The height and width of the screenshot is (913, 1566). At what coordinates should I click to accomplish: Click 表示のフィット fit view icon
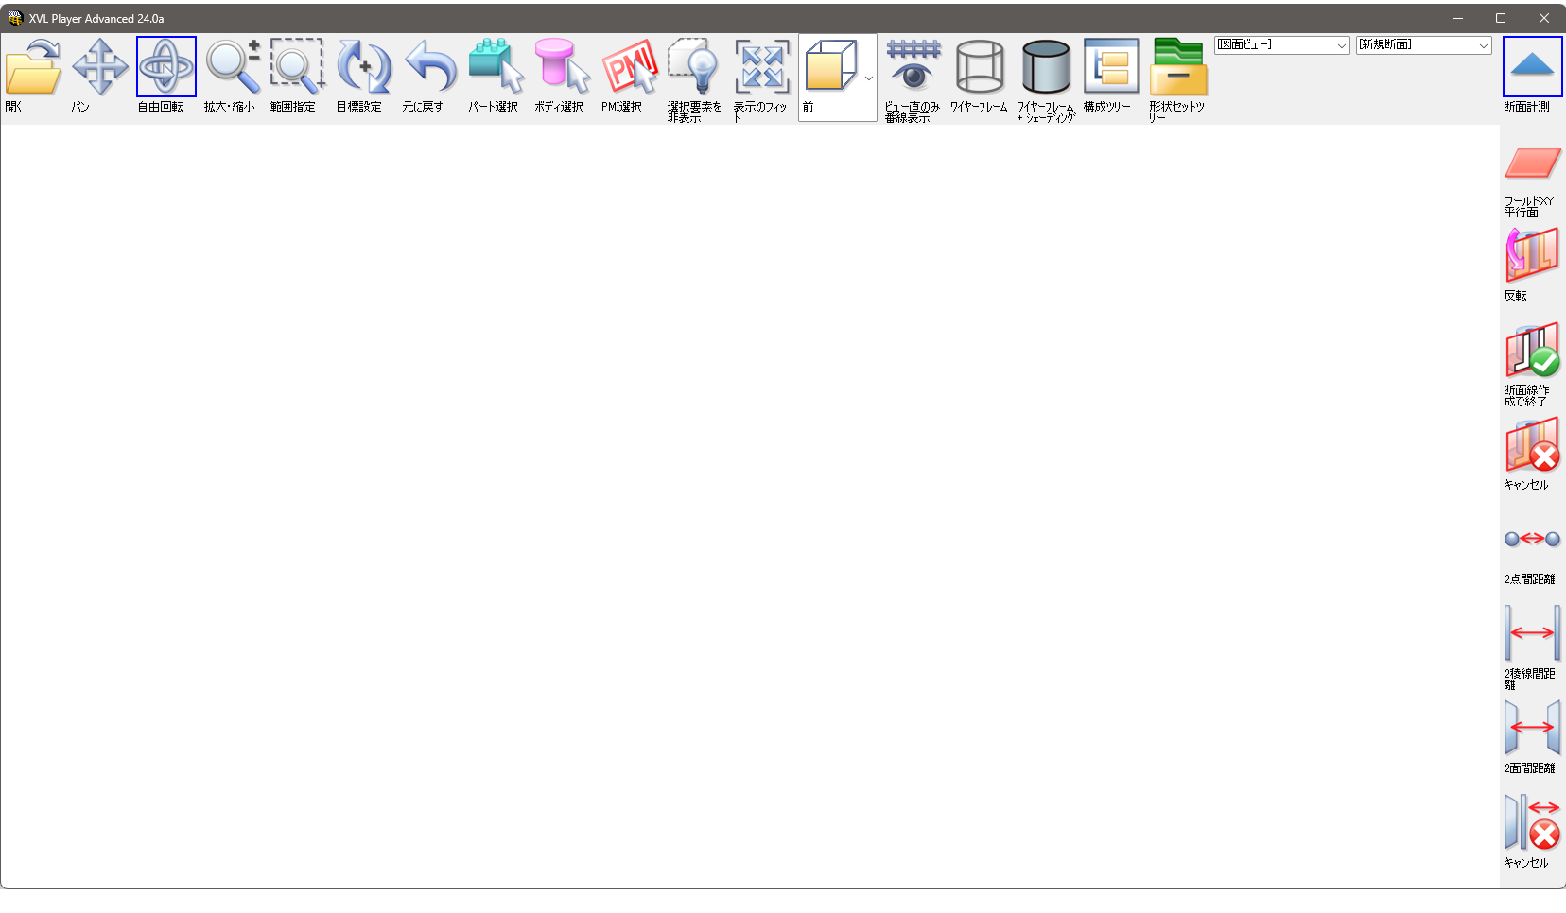pos(762,67)
